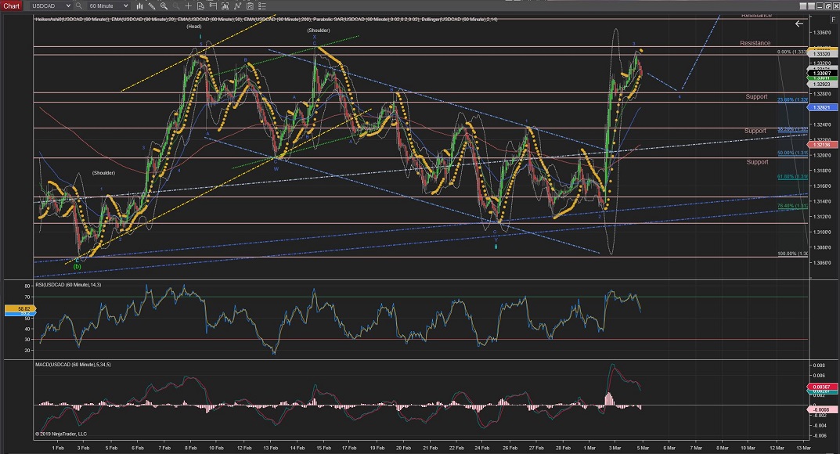Click the first grey link square button
840x454 pixels.
tap(803, 6)
